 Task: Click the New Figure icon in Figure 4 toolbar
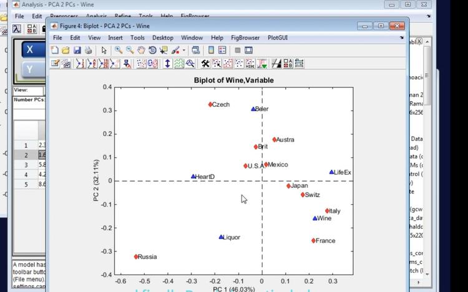(x=55, y=50)
